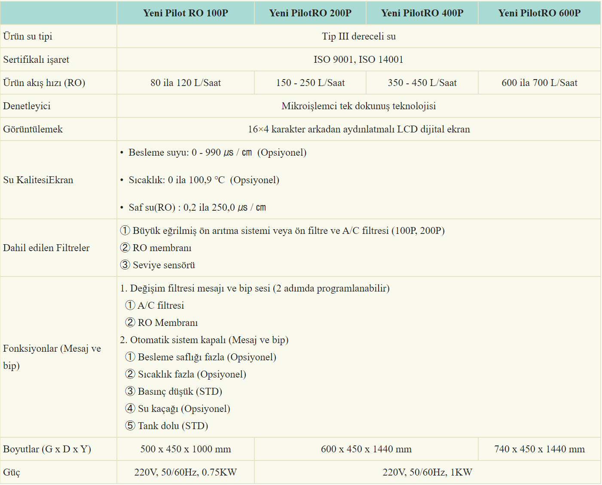Image resolution: width=602 pixels, height=485 pixels.
Task: Click the 'A/C filtresi' sub-item
Action: pyautogui.click(x=155, y=305)
